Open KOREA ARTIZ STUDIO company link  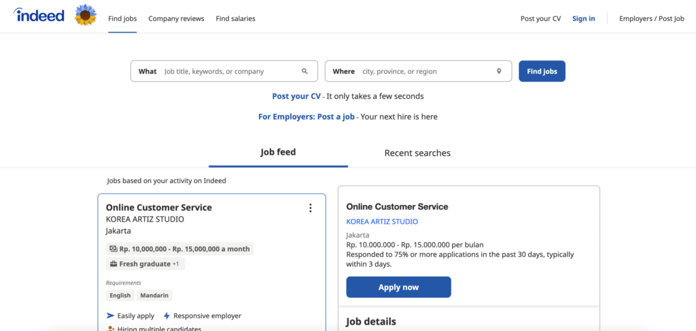(x=382, y=222)
